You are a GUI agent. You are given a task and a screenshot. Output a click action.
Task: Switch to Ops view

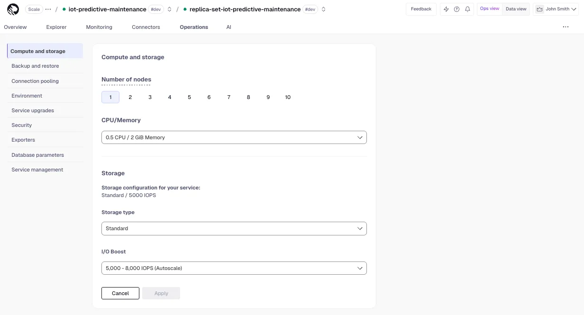tap(490, 9)
